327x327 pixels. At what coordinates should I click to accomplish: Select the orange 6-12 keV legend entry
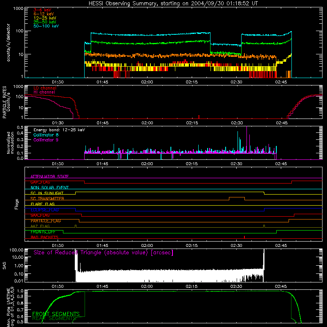pyautogui.click(x=44, y=14)
